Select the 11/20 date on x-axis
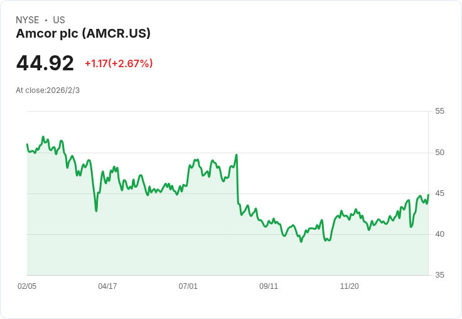 [x=350, y=286]
